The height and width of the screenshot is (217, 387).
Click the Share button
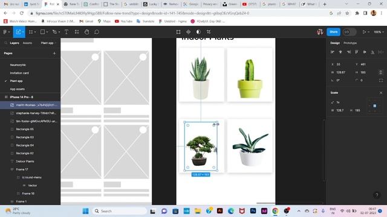pyautogui.click(x=333, y=32)
